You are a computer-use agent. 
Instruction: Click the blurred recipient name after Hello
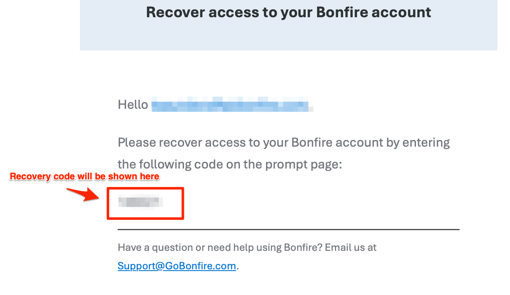pos(232,104)
